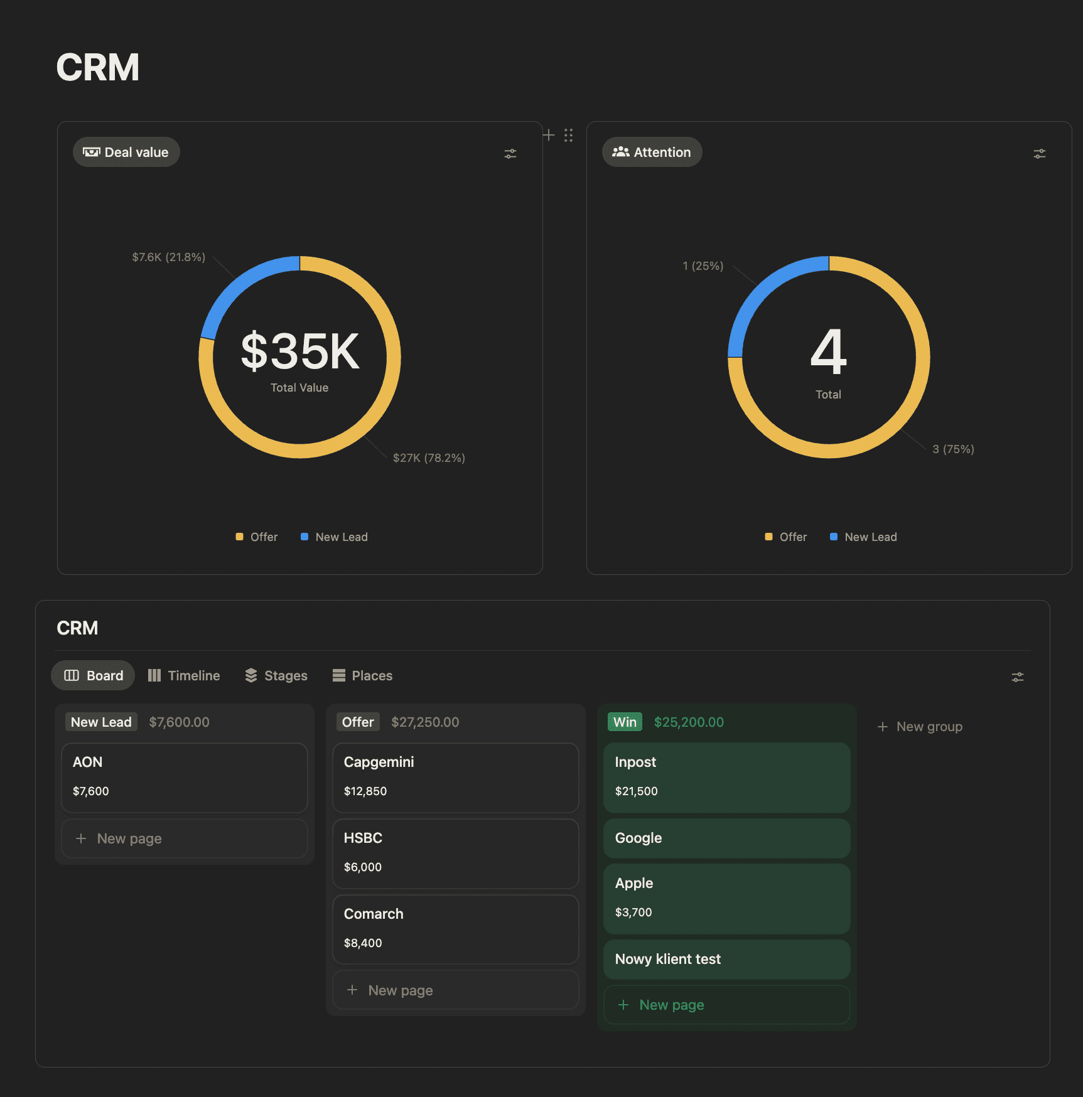Click the $3,700 value on Apple card
Screen dimensions: 1083x1097
point(633,912)
